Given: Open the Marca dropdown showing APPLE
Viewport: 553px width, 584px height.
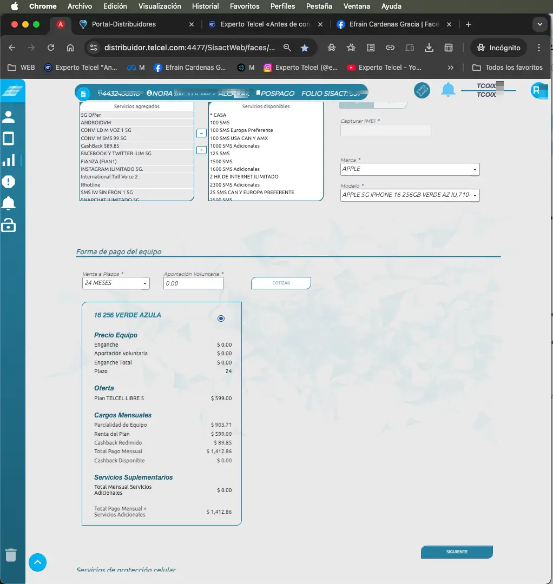Looking at the screenshot, I should pos(410,169).
